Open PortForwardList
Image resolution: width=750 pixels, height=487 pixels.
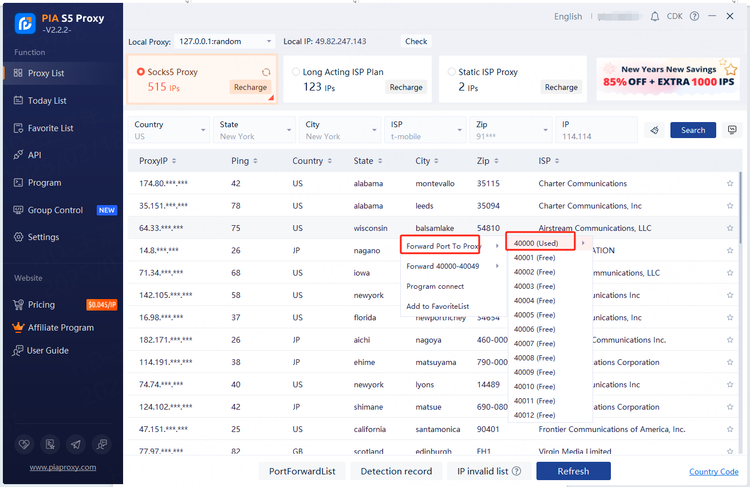tap(302, 471)
